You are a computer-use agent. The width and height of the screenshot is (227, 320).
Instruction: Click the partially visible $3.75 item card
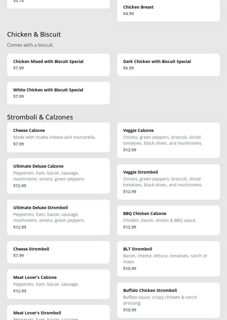(x=58, y=3)
